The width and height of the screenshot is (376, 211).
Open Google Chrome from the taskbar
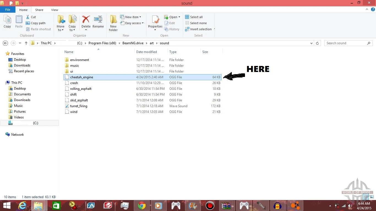[142, 206]
